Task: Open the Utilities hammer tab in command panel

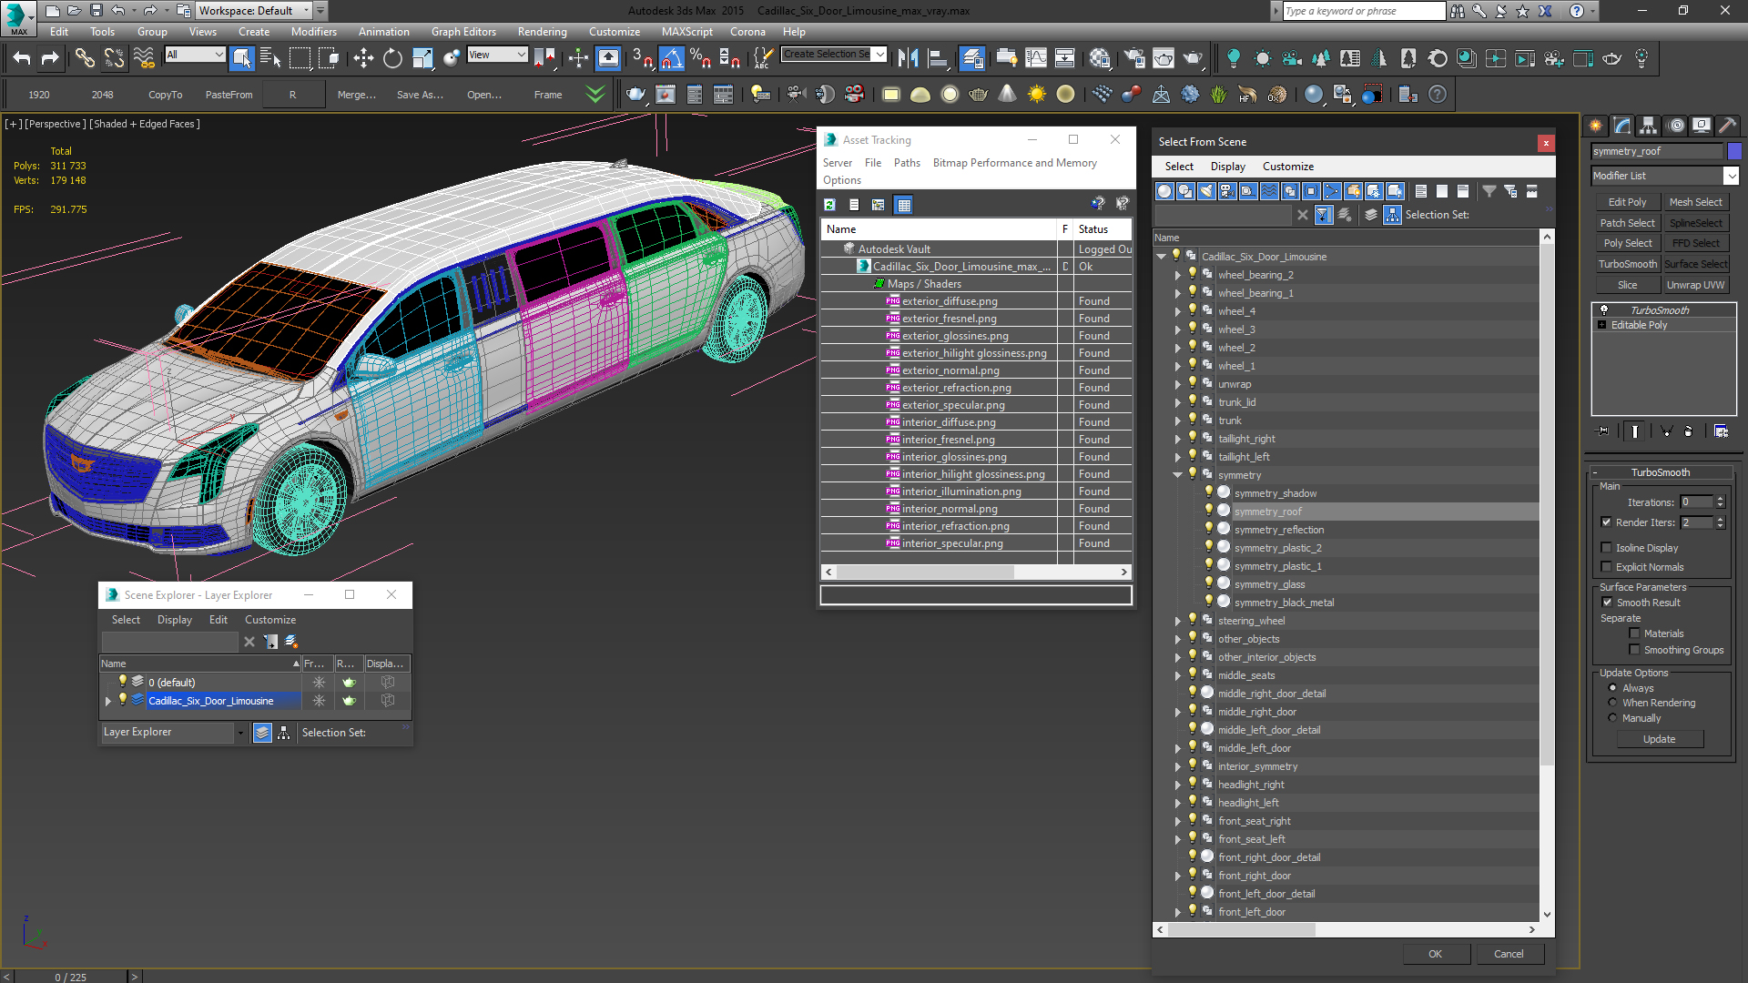Action: coord(1727,126)
